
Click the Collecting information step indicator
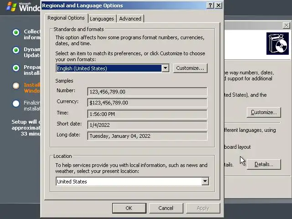pos(16,32)
